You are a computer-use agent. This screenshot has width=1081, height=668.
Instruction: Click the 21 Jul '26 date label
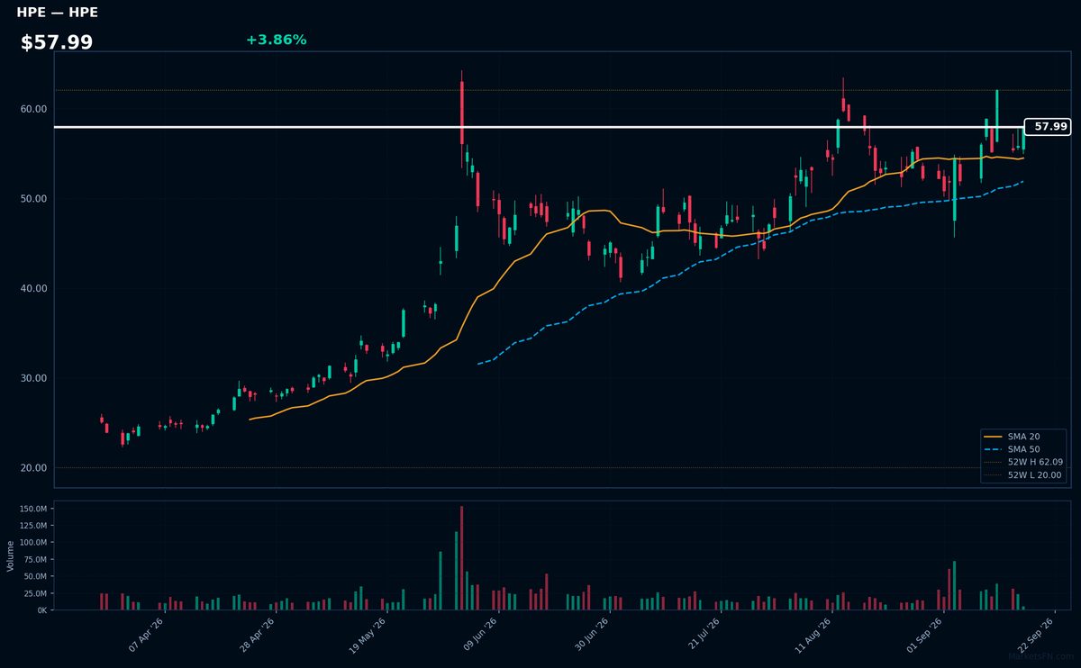coord(702,635)
